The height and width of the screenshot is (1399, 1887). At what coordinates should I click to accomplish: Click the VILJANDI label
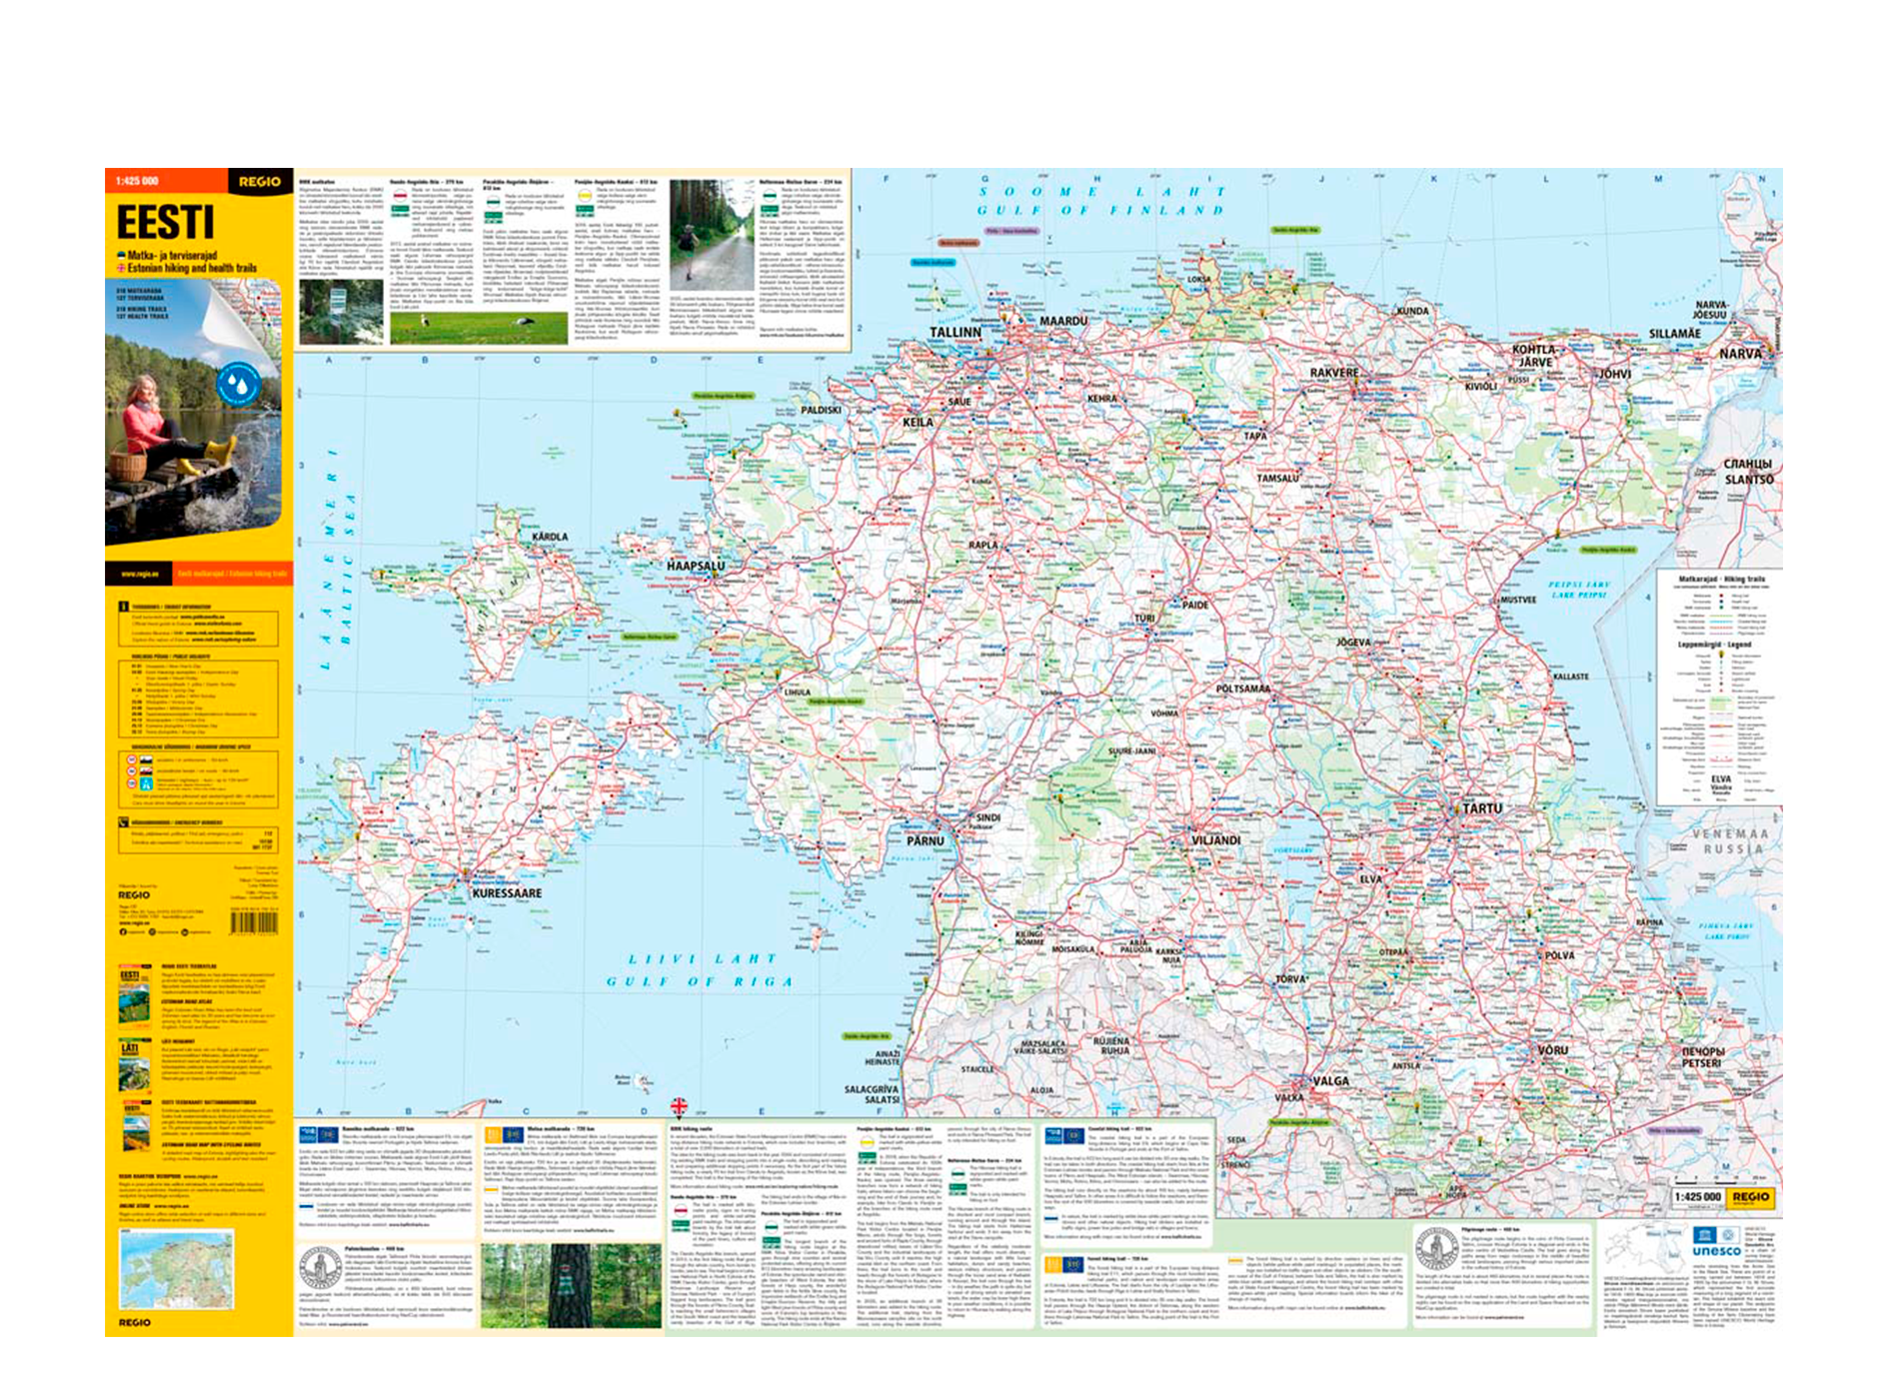1216,839
